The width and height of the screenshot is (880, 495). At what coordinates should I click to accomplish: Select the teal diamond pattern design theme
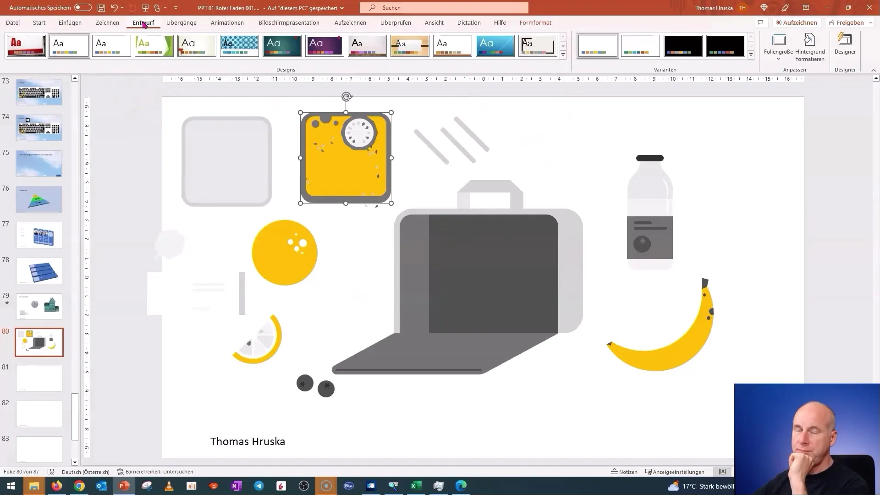click(239, 46)
